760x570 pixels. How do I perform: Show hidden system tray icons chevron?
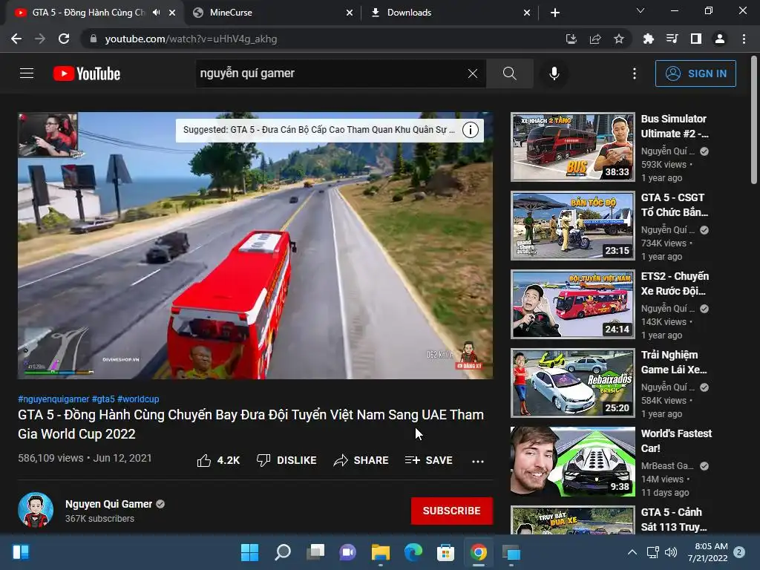tap(632, 552)
